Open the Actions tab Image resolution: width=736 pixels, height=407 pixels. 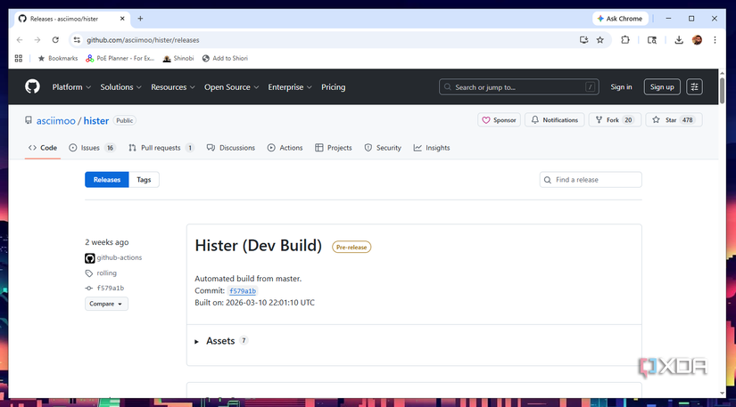285,148
